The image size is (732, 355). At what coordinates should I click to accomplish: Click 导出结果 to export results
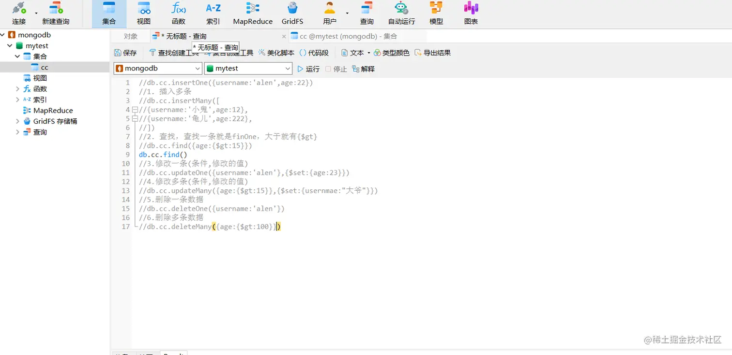pyautogui.click(x=432, y=53)
